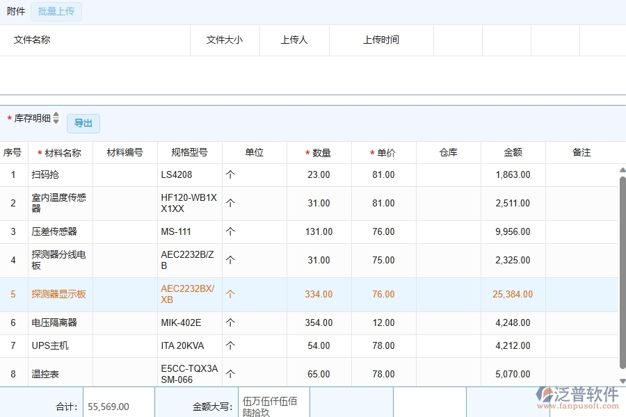Sort by the 上传时间 column header
The image size is (626, 417).
coord(381,40)
